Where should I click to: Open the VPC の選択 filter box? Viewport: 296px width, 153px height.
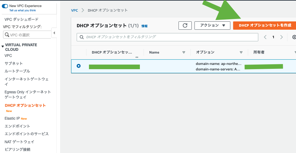pyautogui.click(x=28, y=35)
